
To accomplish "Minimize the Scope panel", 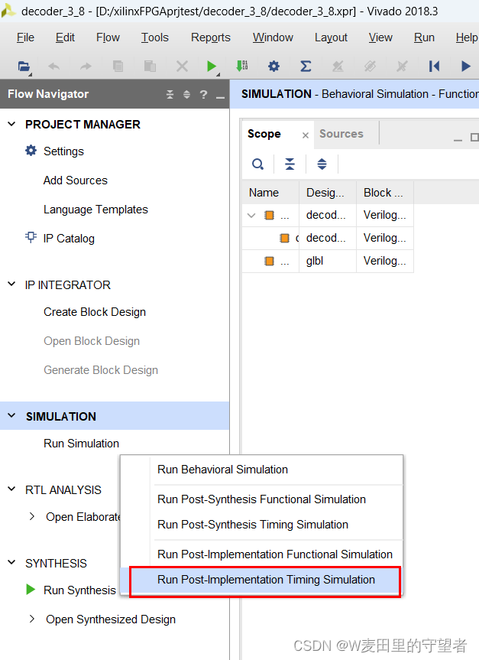I will point(458,139).
